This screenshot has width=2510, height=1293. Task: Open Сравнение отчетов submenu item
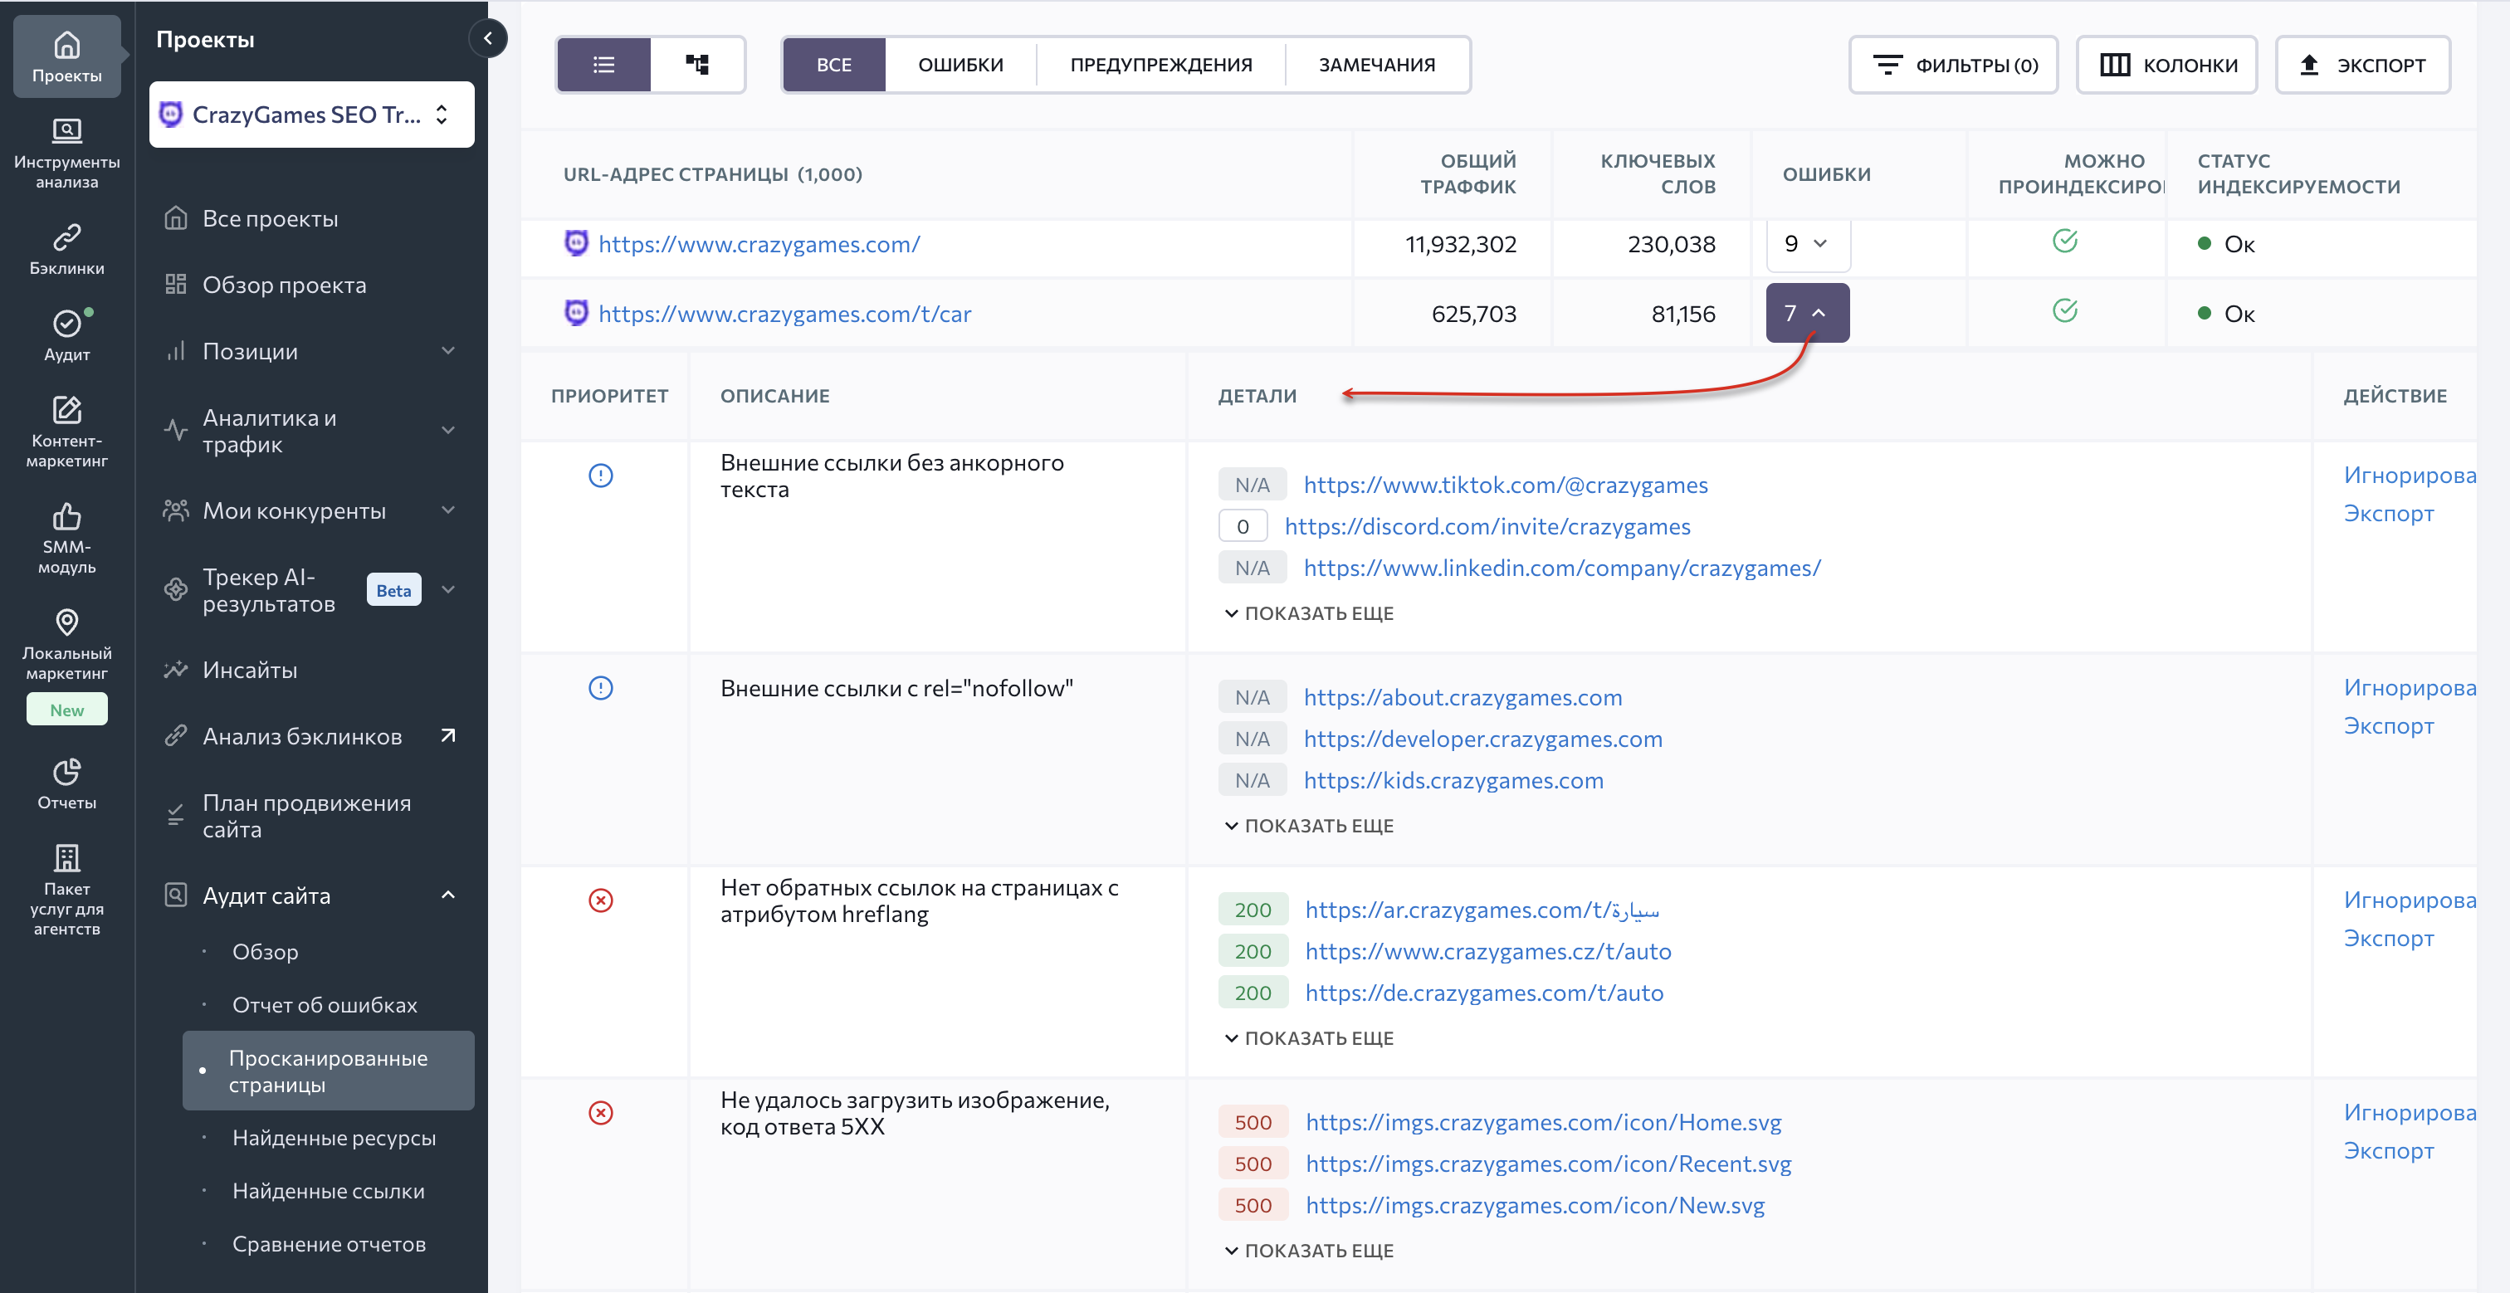tap(329, 1243)
